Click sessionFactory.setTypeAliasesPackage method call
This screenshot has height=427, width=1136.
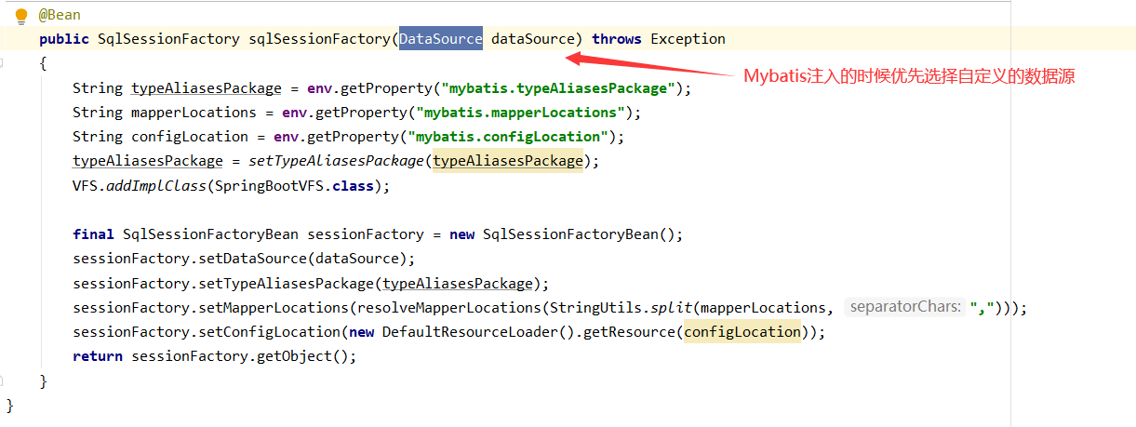click(223, 284)
